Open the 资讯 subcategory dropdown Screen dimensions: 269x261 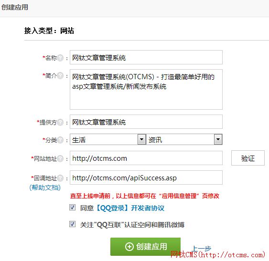(x=184, y=139)
